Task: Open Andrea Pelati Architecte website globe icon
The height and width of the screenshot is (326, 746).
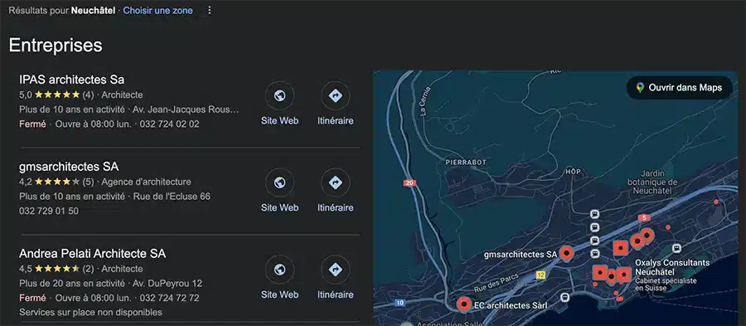Action: (x=280, y=270)
